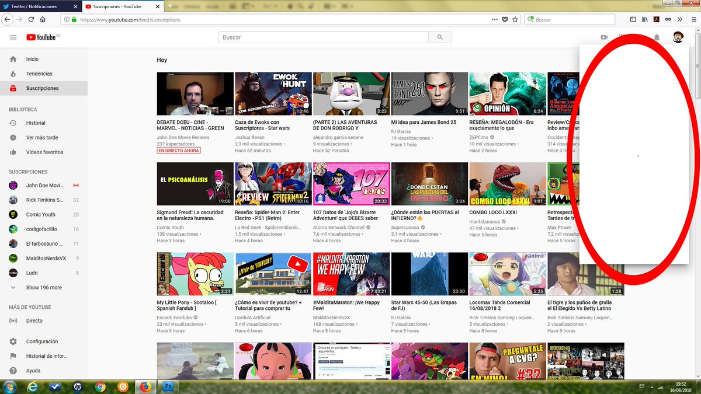Click the Adobe Acrobat toolbar extension icon
The width and height of the screenshot is (701, 394).
pyautogui.click(x=657, y=19)
